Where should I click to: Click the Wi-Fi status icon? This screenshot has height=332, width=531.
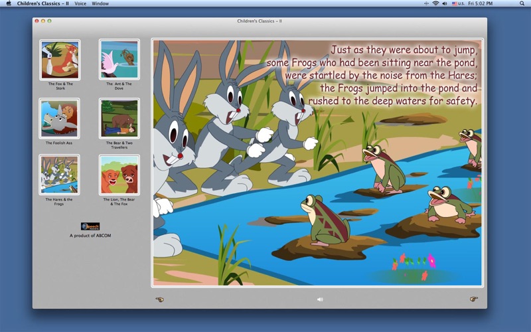pos(435,3)
